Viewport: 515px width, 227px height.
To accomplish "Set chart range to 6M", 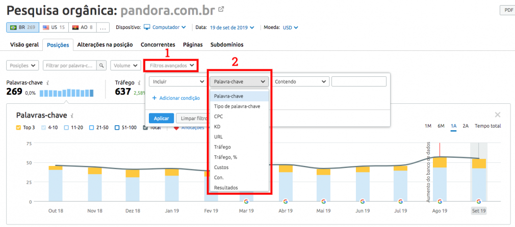I will tap(441, 126).
